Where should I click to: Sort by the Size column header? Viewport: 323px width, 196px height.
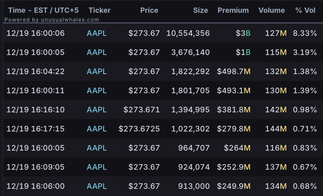[x=201, y=10]
